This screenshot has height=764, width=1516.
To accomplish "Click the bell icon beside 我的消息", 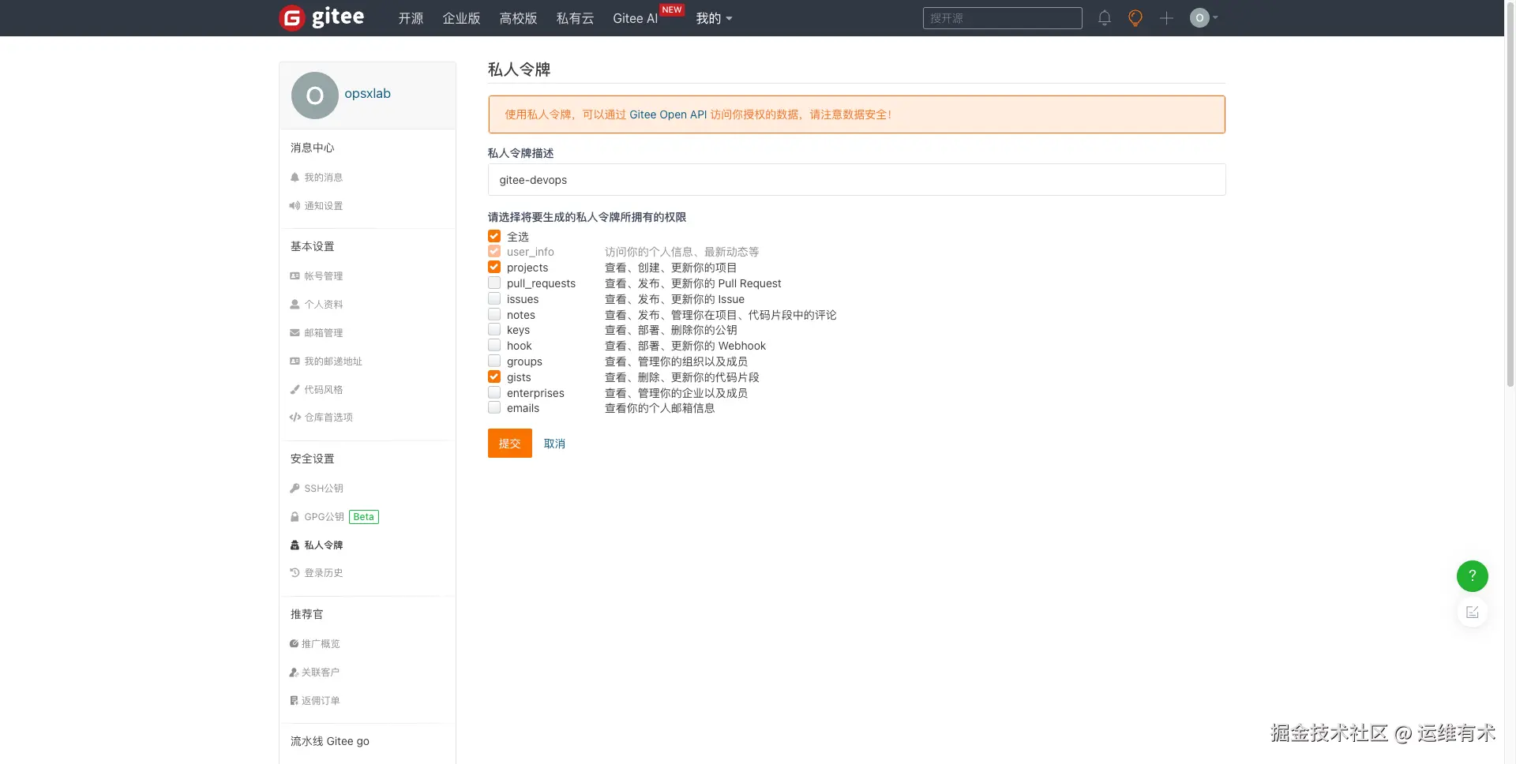I will (x=295, y=178).
